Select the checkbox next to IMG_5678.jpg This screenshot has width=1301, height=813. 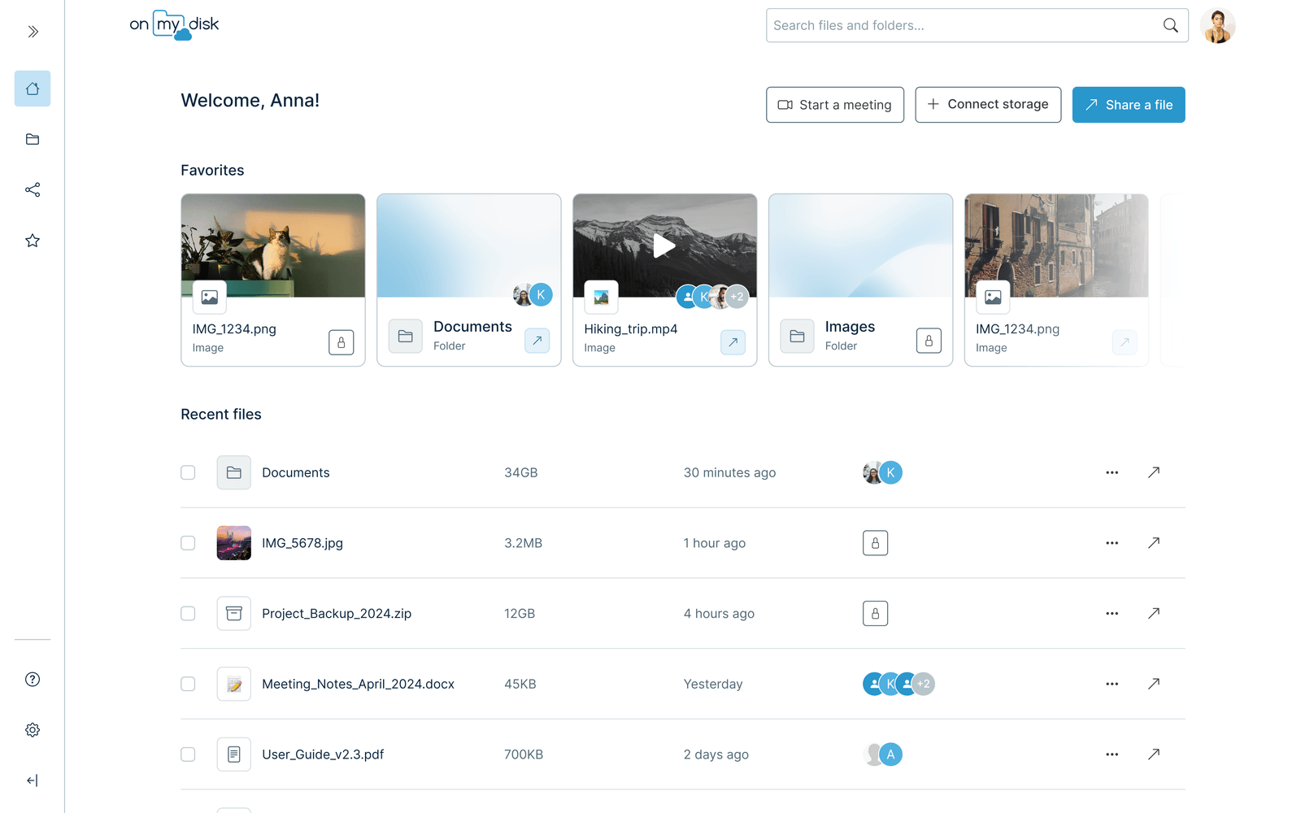click(188, 543)
